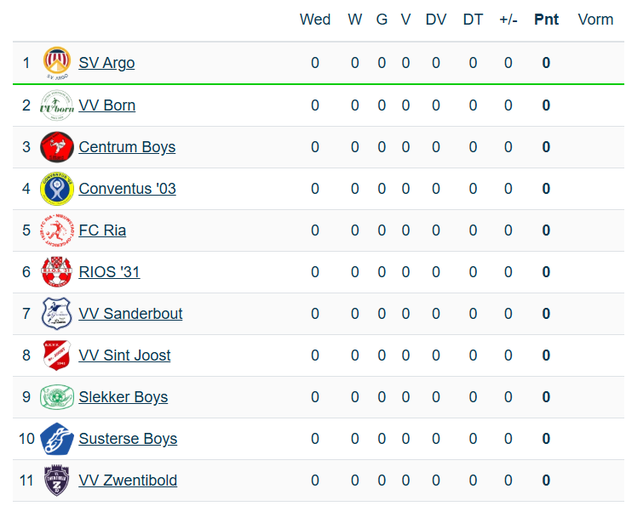The image size is (626, 506).
Task: Click the Pnt column header
Action: pos(546,20)
